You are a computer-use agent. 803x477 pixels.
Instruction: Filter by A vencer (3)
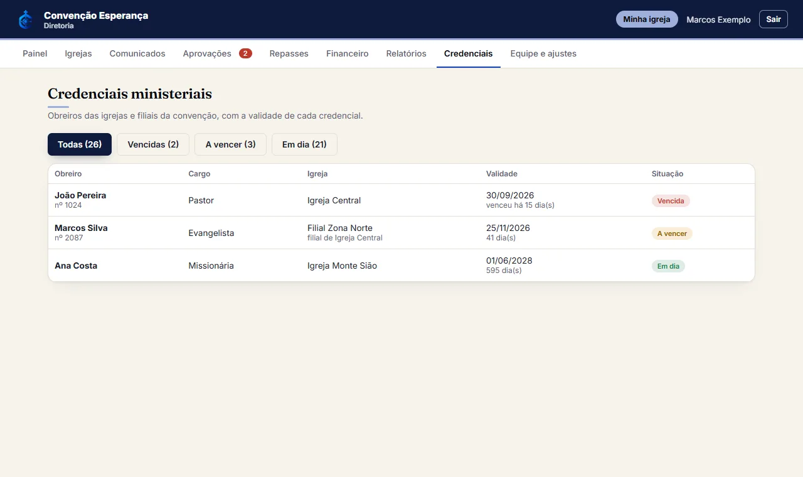[230, 144]
